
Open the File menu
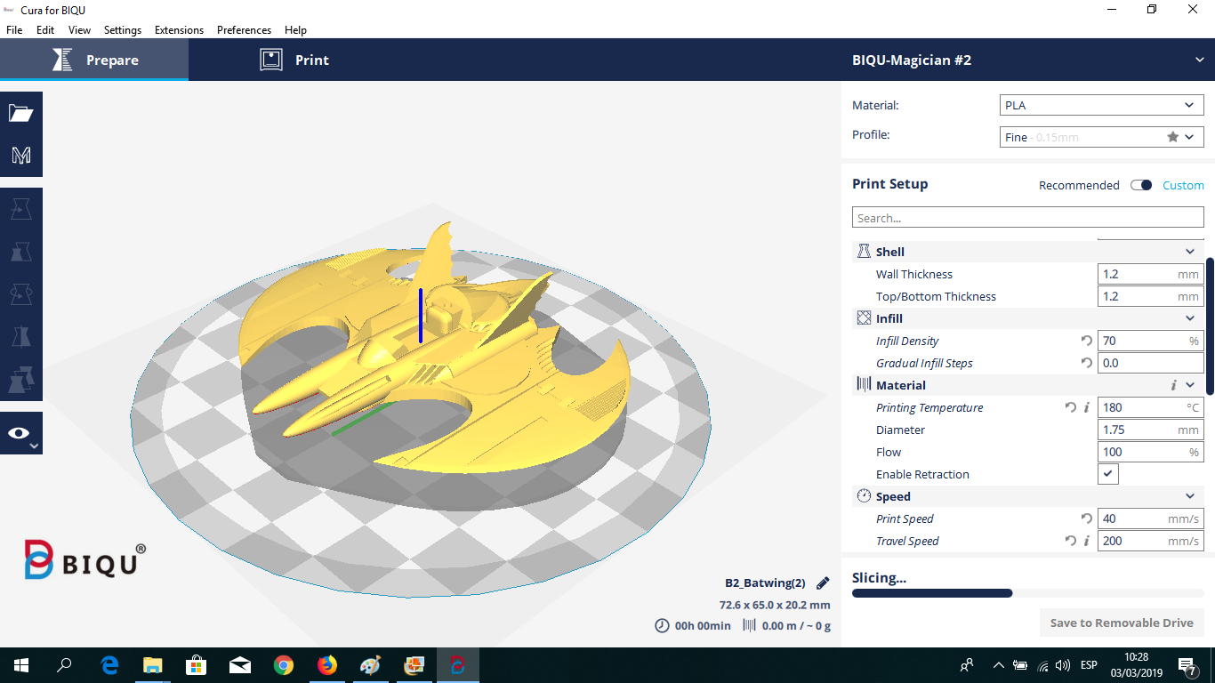pos(14,29)
